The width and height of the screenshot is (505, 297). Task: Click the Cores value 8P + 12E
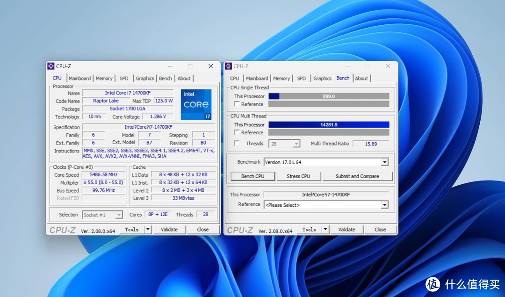click(158, 214)
